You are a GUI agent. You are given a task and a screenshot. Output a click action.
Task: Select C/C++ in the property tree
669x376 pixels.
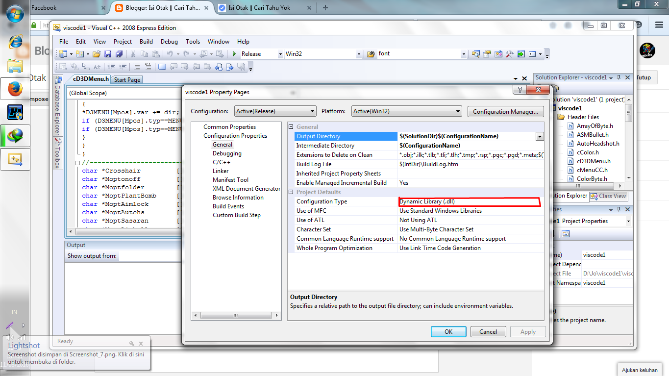pos(222,162)
